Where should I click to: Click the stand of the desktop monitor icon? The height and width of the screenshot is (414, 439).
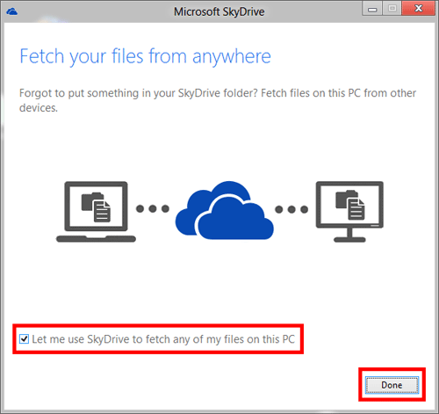349,236
